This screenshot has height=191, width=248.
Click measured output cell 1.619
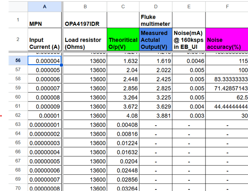click(x=156, y=60)
